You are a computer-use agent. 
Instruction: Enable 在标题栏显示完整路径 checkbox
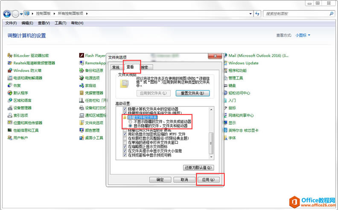(125, 138)
